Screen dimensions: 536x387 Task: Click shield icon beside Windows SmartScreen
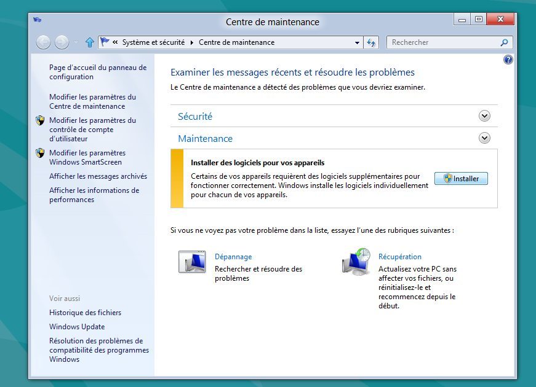(41, 153)
